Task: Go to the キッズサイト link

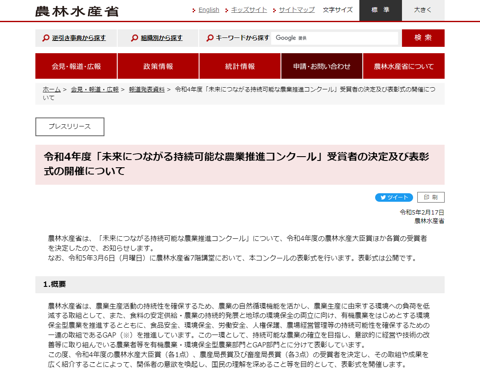Action: (249, 10)
